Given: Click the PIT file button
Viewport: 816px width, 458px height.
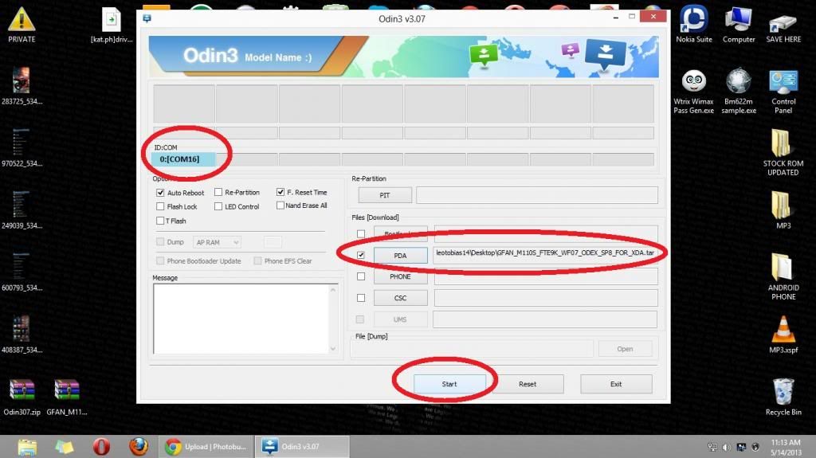Looking at the screenshot, I should (x=385, y=195).
